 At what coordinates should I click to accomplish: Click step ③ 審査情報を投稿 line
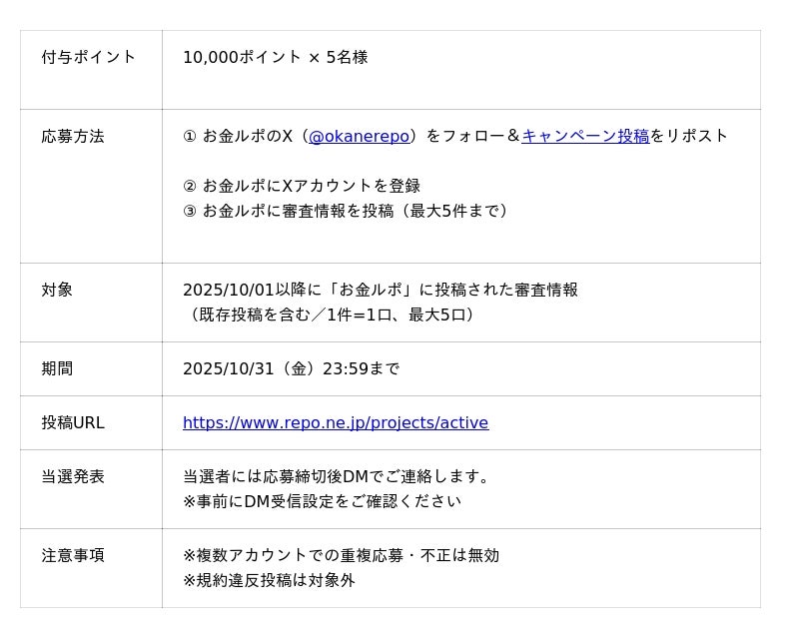[346, 211]
